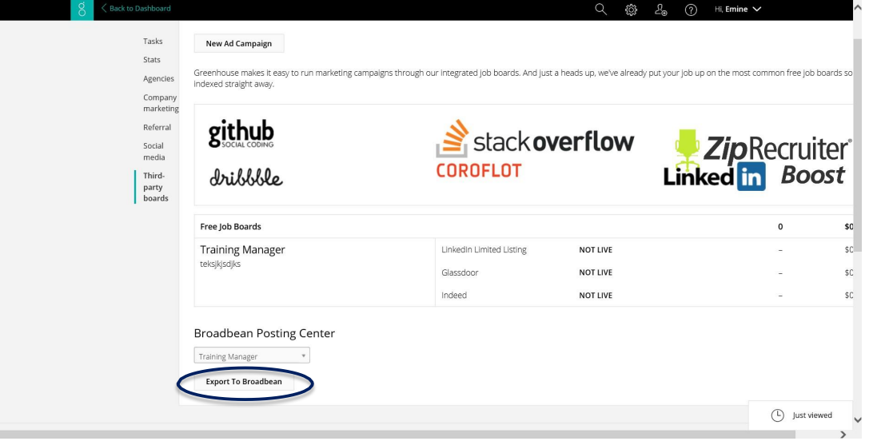The image size is (869, 441).
Task: Open the Stats sidebar item
Action: click(x=152, y=60)
